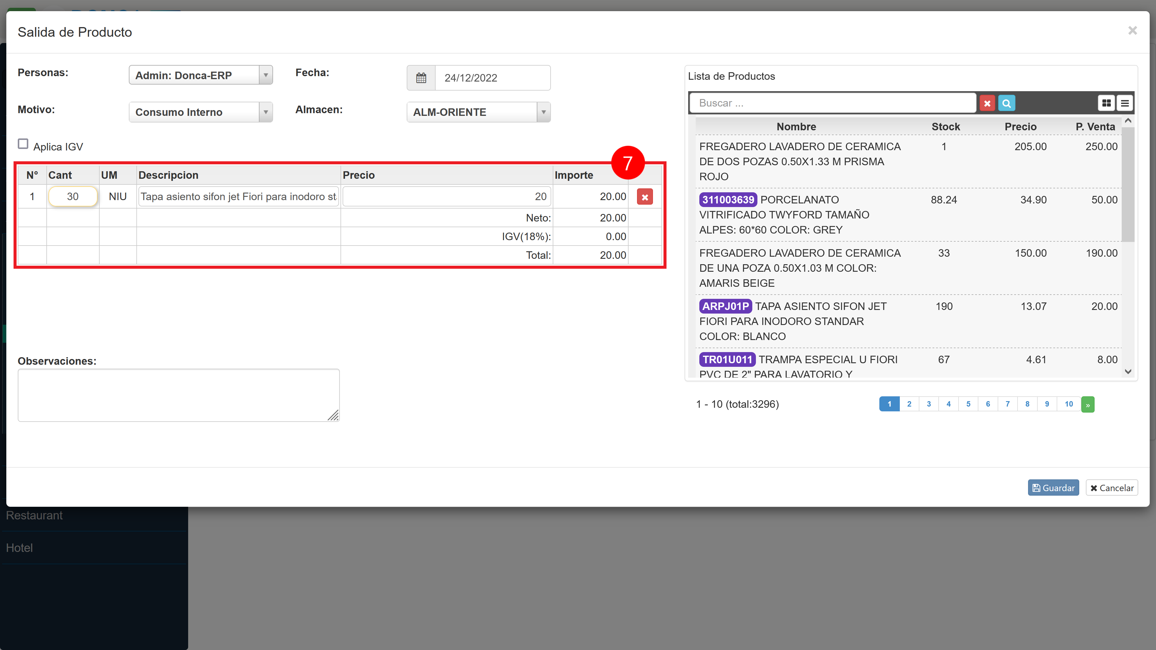Cancel the dialog with Cancelar button
Viewport: 1156px width, 650px height.
click(1111, 487)
